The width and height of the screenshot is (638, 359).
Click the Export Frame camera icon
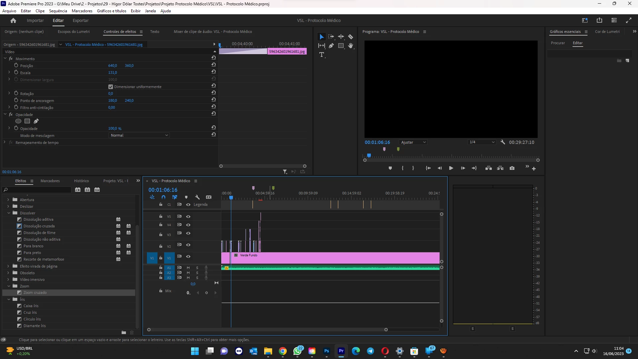click(512, 168)
